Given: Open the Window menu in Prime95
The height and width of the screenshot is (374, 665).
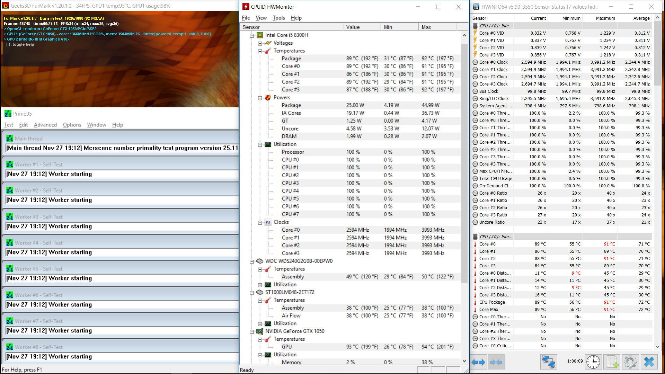Looking at the screenshot, I should click(x=97, y=125).
